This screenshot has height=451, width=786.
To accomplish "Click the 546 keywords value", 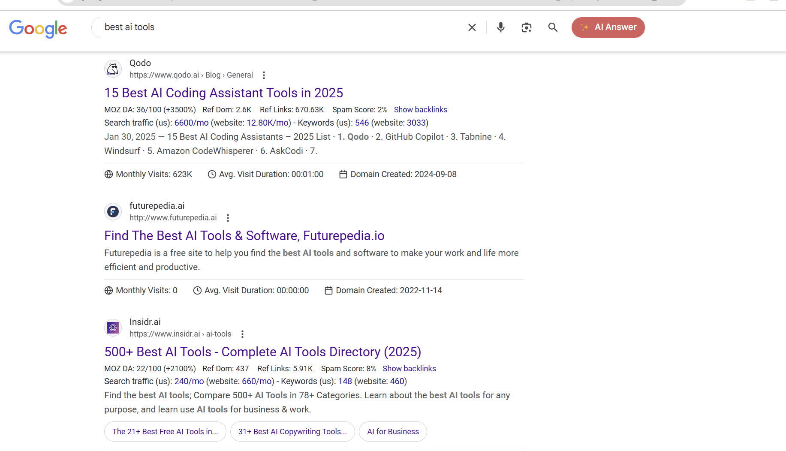I will point(362,123).
